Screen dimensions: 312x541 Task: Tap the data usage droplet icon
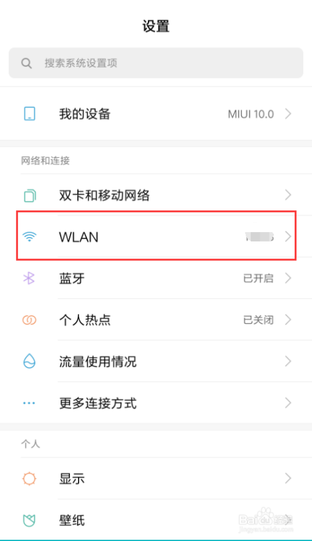tap(29, 361)
